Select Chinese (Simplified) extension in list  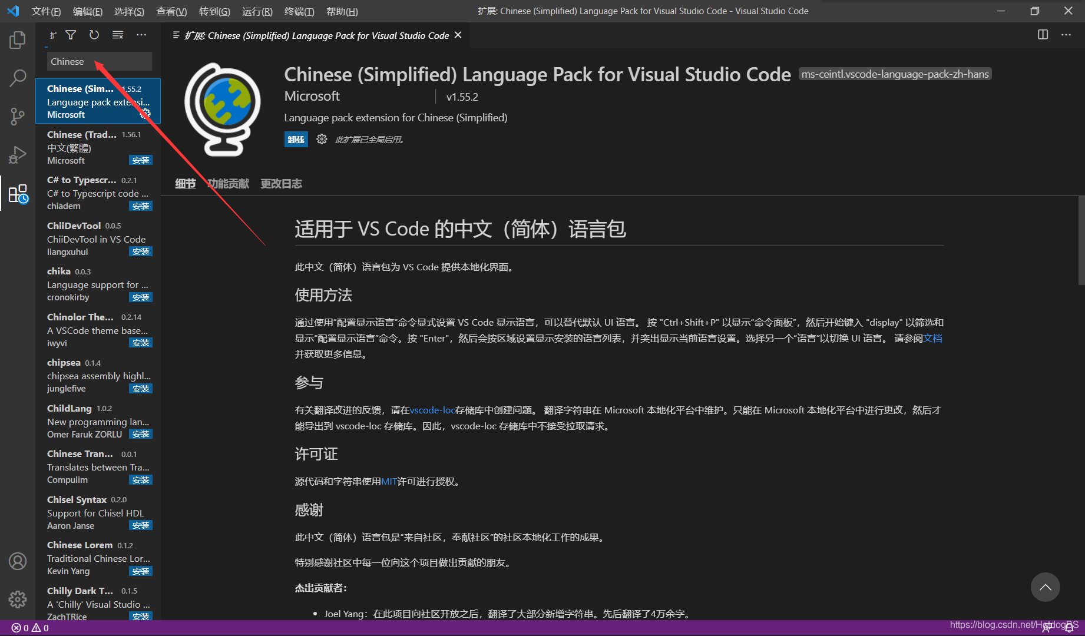[x=98, y=101]
